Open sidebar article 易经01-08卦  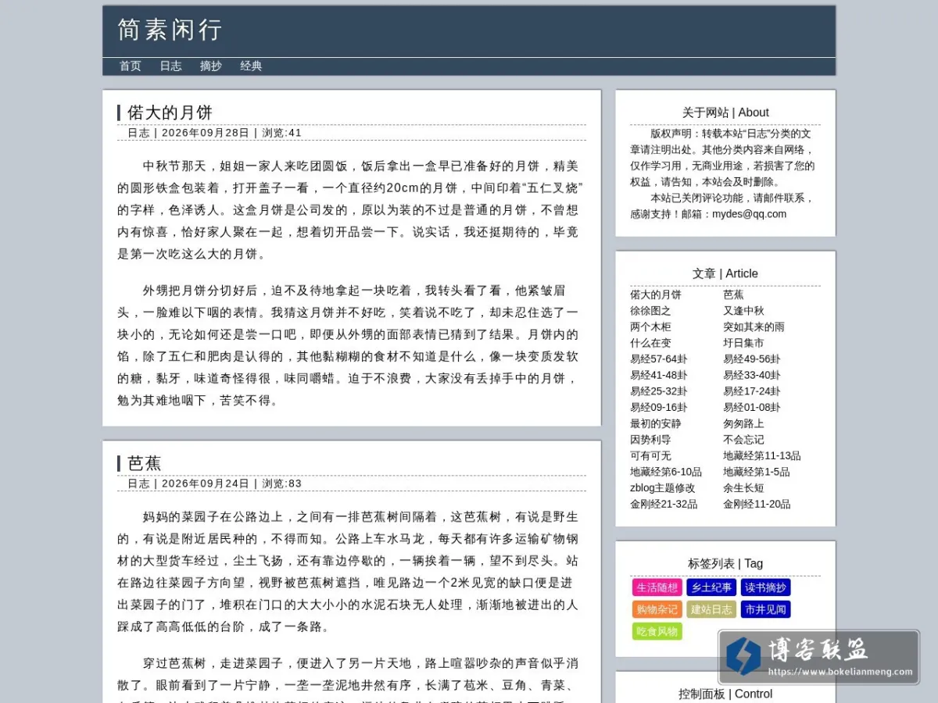click(x=752, y=408)
